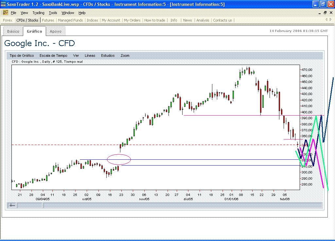Open the How to trade section
Image resolution: width=335 pixels, height=241 pixels.
[155, 20]
